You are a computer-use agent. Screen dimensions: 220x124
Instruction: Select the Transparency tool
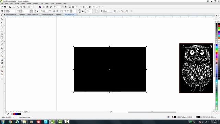tap(2, 63)
